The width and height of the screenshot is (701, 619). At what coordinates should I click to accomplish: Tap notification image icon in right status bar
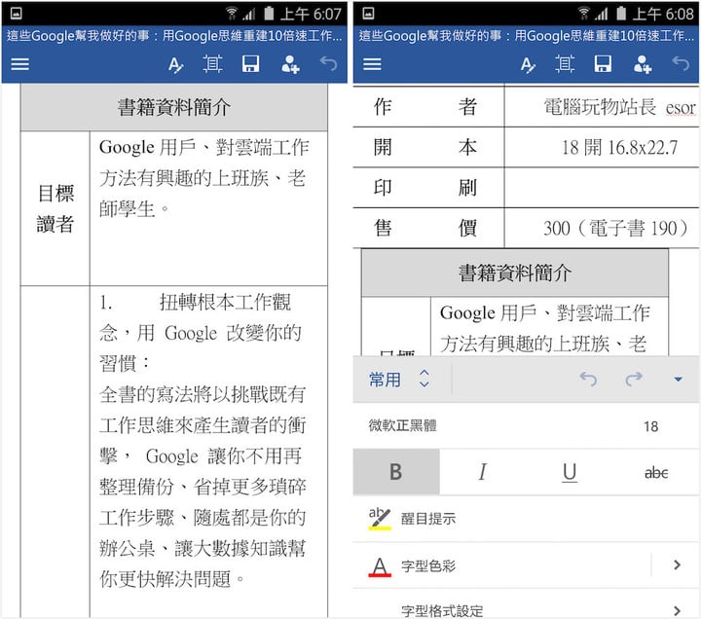(368, 14)
